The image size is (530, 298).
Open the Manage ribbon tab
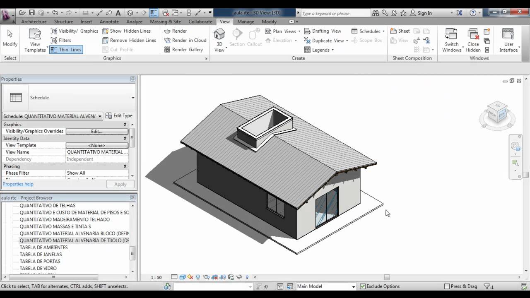pyautogui.click(x=246, y=22)
